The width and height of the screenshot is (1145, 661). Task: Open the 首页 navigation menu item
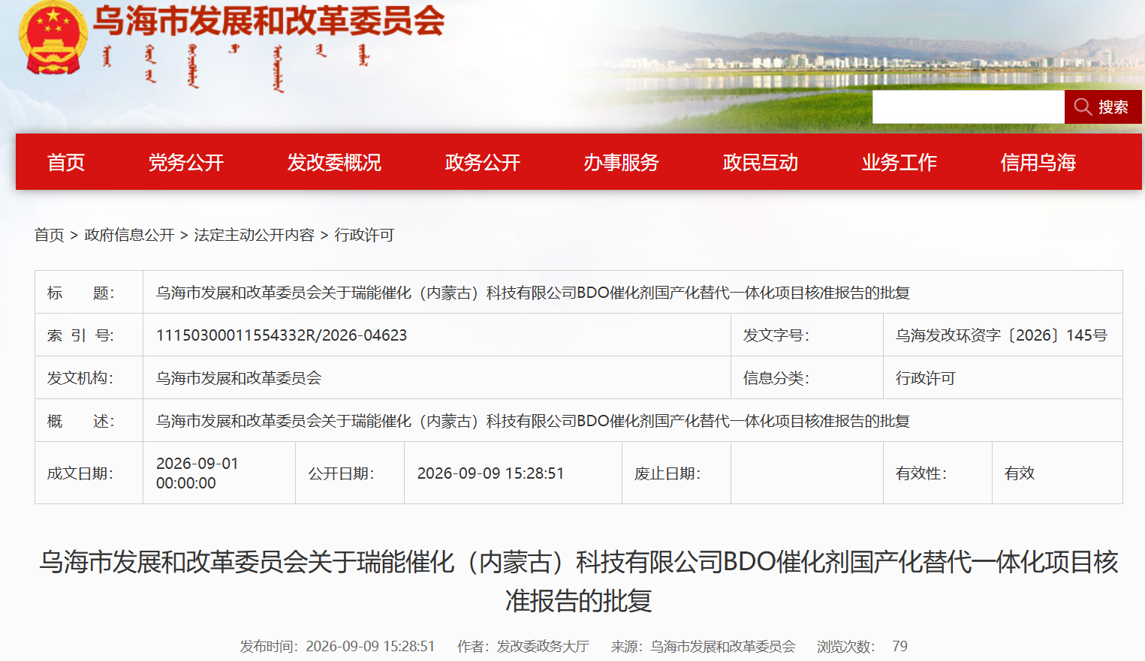pos(66,162)
